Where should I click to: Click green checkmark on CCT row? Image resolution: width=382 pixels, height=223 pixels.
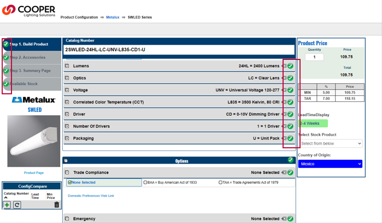pyautogui.click(x=290, y=102)
